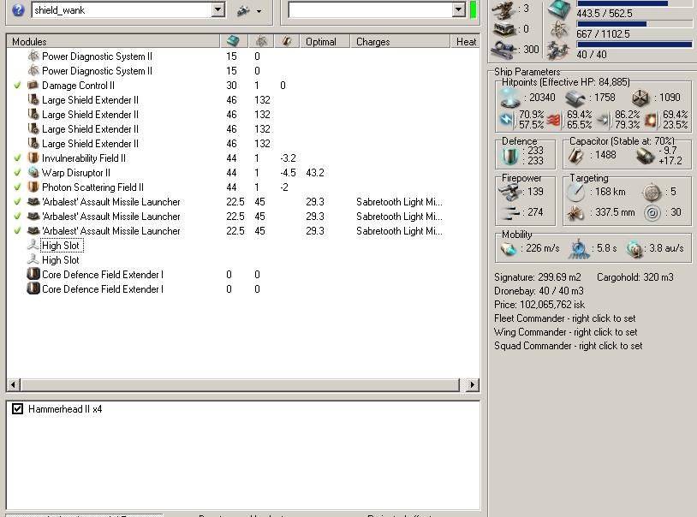This screenshot has width=697, height=517.
Task: Sort by the CPU column header icon
Action: [234, 41]
